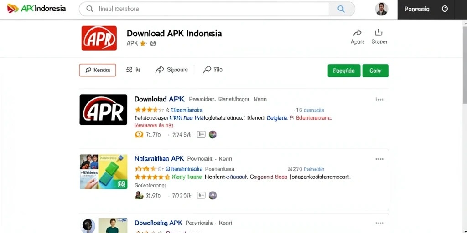
Task: Click the green Korly Iraaha text
Action: (187, 177)
